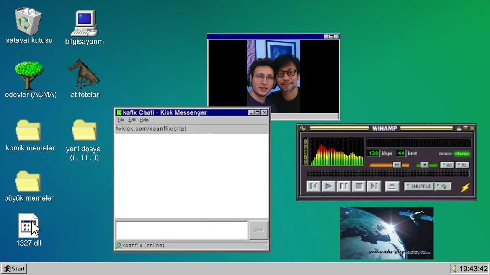Viewport: 490px width, 275px height.
Task: Click the Winamp menu icon in title bar
Action: 303,128
